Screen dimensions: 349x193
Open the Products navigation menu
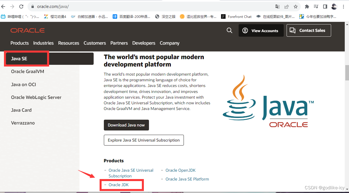pyautogui.click(x=20, y=43)
